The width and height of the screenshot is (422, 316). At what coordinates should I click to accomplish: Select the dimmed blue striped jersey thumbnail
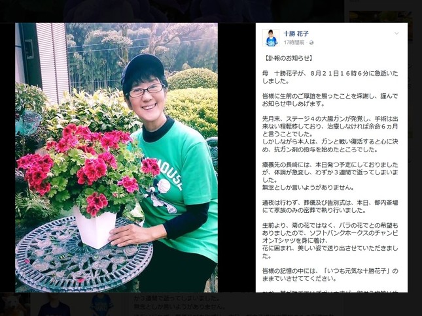pyautogui.click(x=101, y=304)
